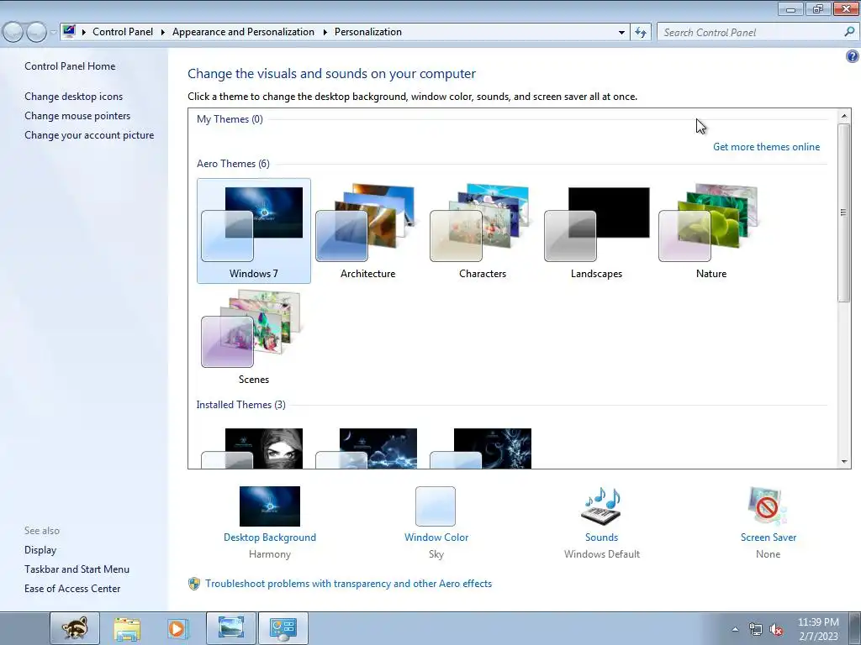861x645 pixels.
Task: Select installed theme with blue swirl wallpaper
Action: click(482, 448)
